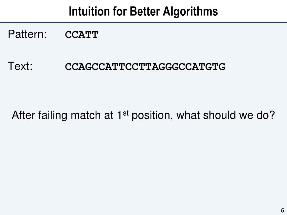This screenshot has height=215, width=287.
Task: Click the words 'we do?' at sentence end
Action: tap(257, 115)
